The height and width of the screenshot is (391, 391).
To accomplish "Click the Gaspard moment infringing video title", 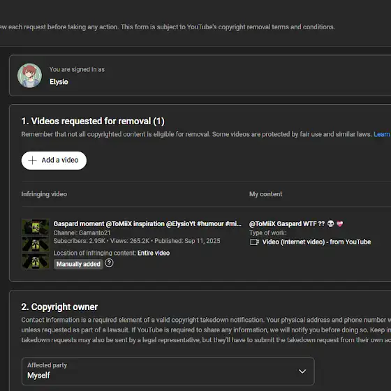I will point(147,223).
